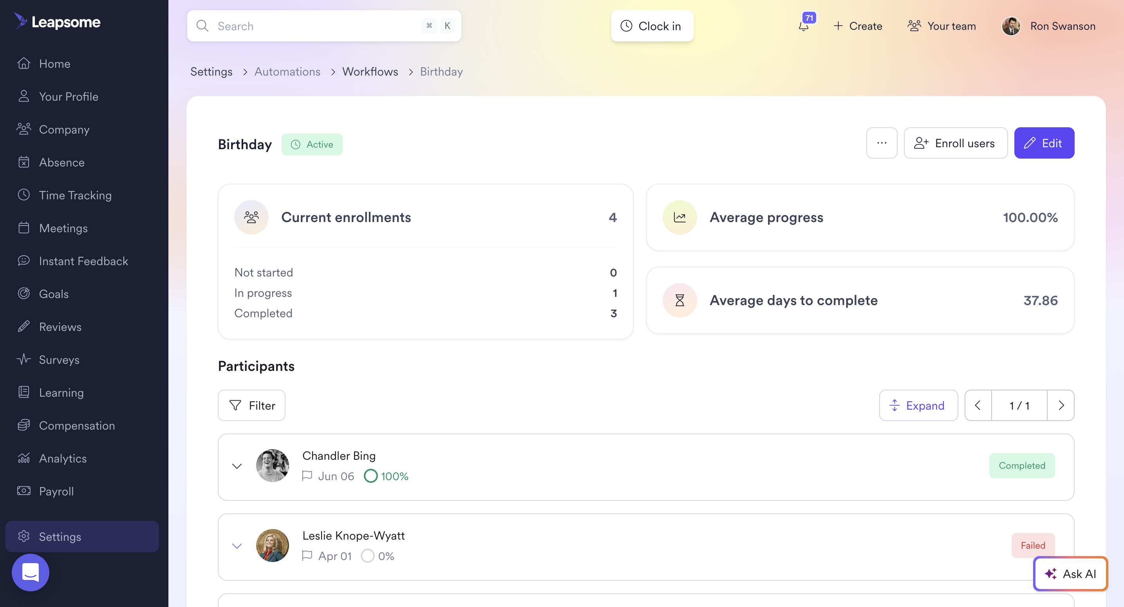Go to next participants page

tap(1061, 405)
